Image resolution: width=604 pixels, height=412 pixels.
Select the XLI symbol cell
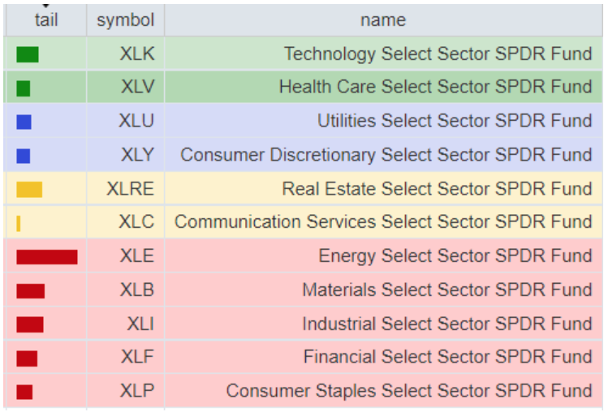tap(140, 324)
